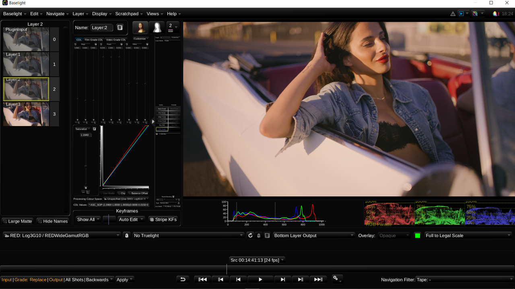Click the Auto Edit button
Viewport: 515px width, 289px height.
pos(131,220)
